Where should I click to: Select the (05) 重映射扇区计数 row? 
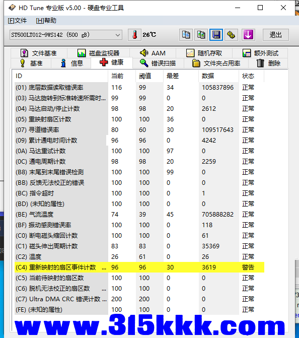click(139, 119)
